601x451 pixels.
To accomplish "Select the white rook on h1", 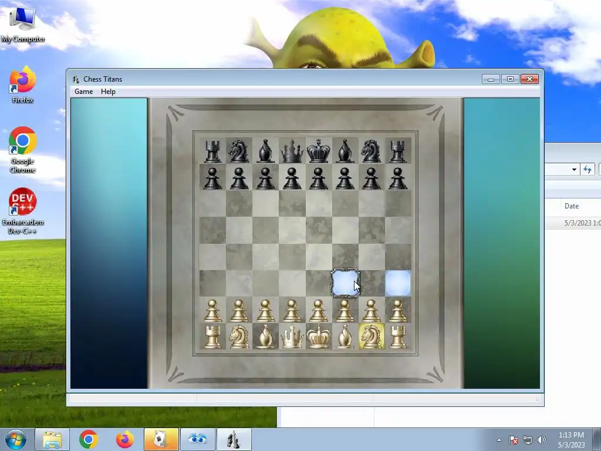I will 398,337.
